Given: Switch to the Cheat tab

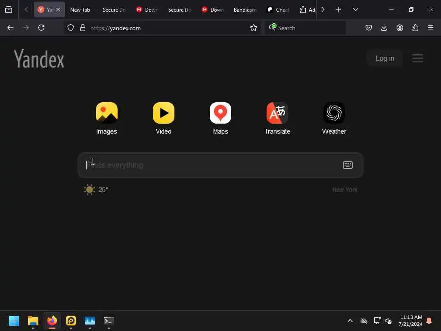Looking at the screenshot, I should click(x=278, y=9).
